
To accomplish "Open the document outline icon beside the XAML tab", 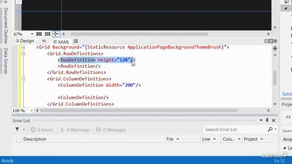I will coord(76,41).
